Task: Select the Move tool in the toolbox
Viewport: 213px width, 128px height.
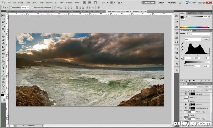Action: click(x=4, y=16)
